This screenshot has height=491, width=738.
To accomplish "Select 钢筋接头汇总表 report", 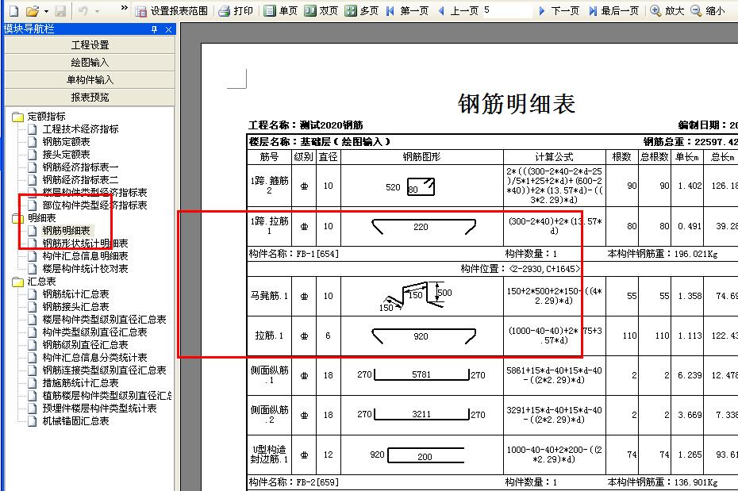I will 75,307.
